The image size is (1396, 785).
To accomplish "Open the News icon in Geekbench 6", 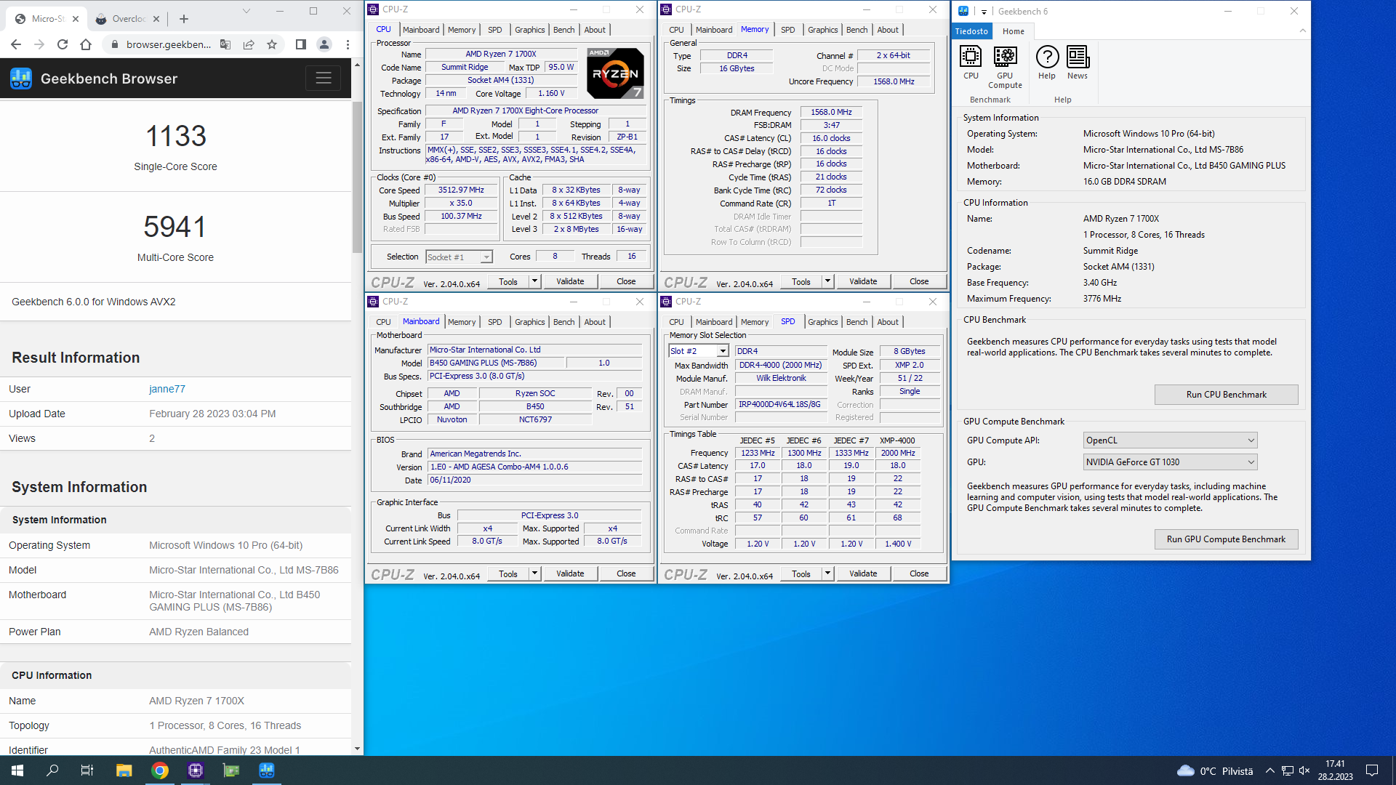I will [1078, 63].
